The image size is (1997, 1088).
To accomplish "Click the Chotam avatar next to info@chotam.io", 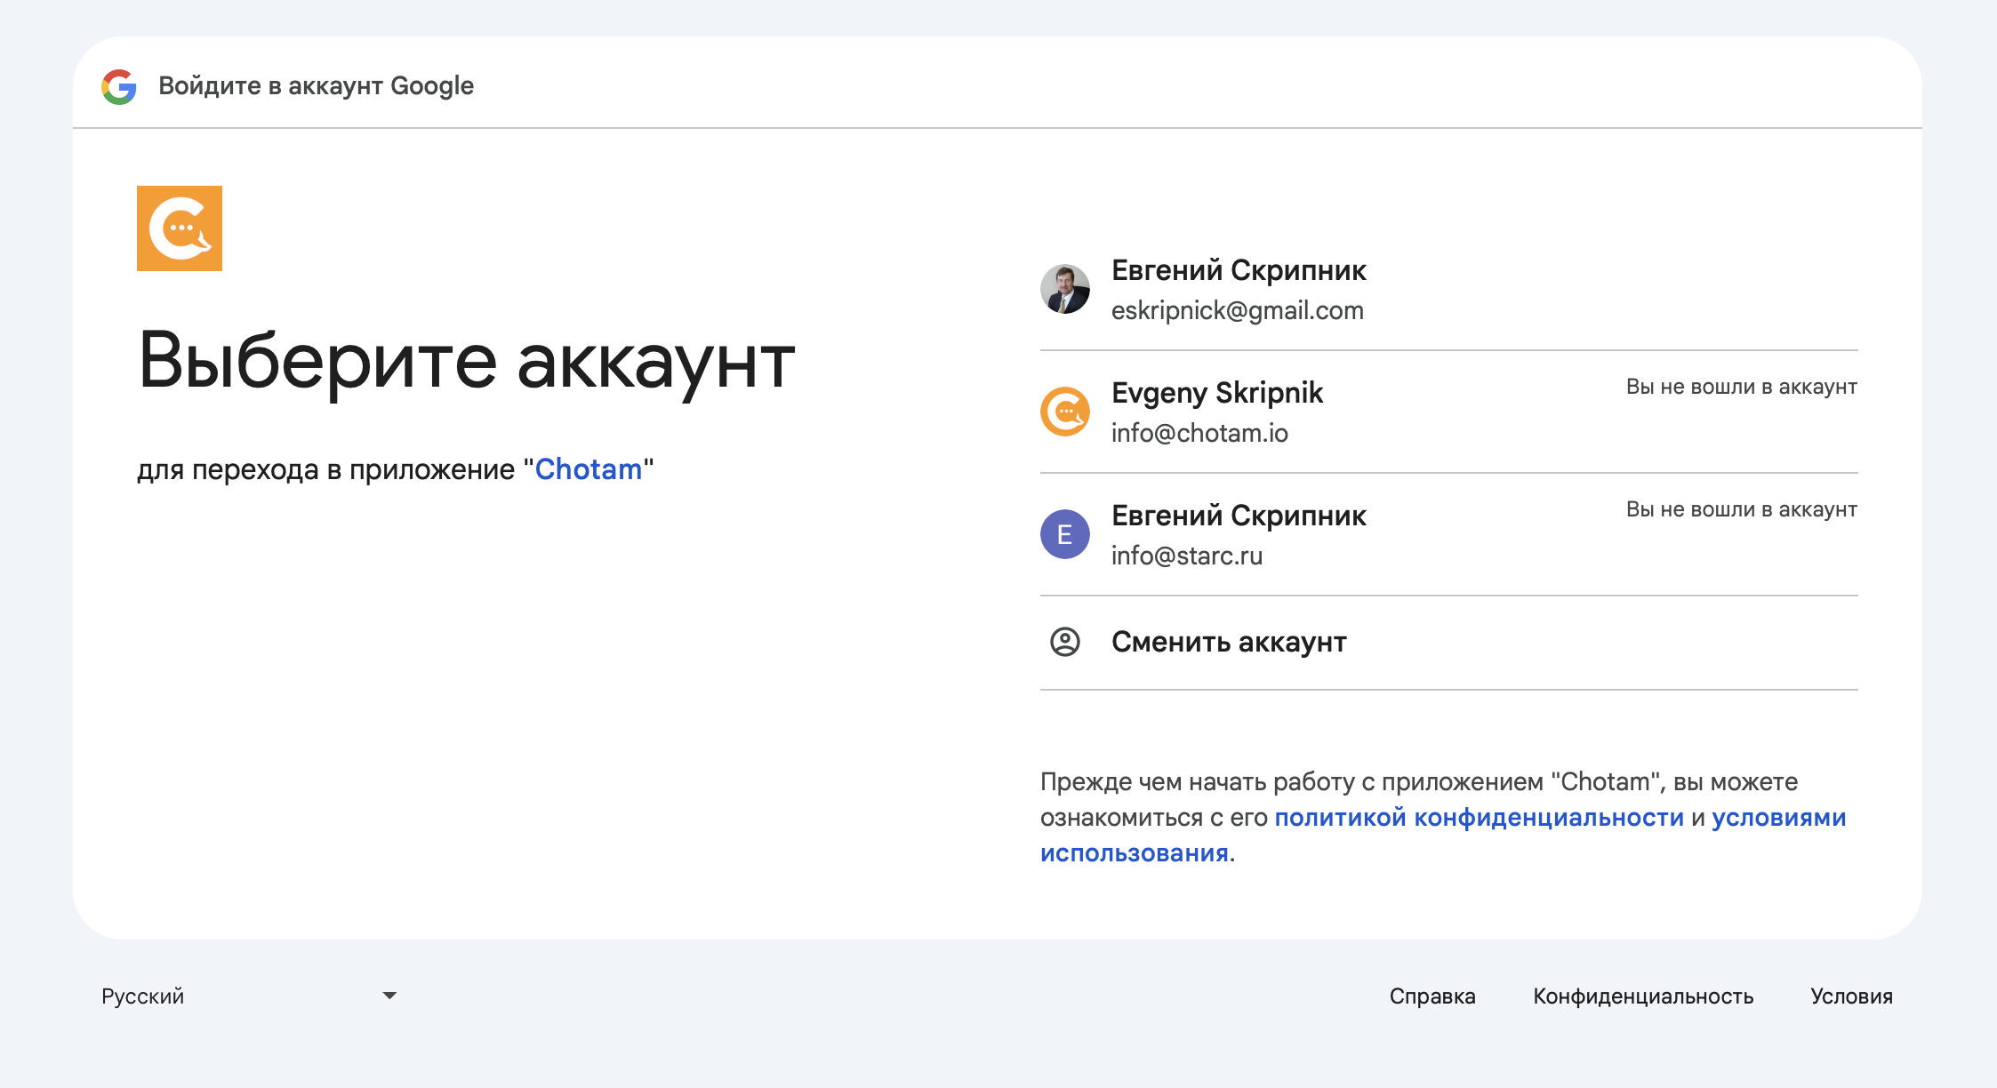I will pos(1065,412).
